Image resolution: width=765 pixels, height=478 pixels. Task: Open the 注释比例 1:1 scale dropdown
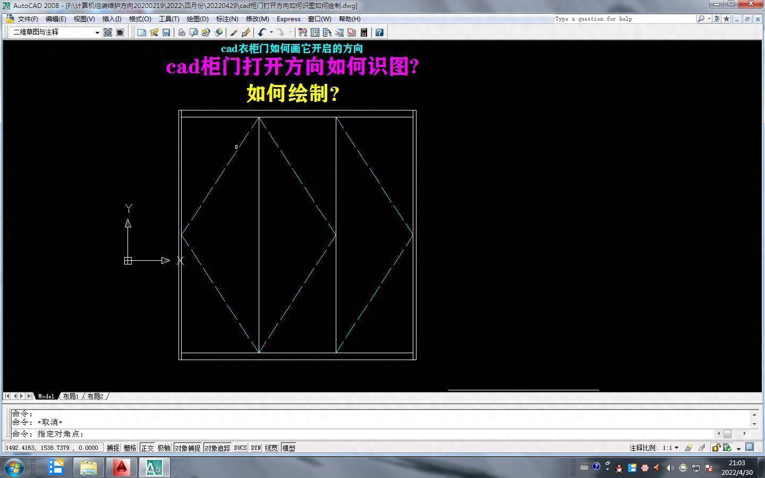(676, 448)
